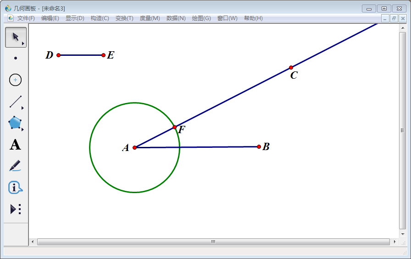Image resolution: width=411 pixels, height=259 pixels.
Task: Select segment DE
Action: click(x=81, y=55)
